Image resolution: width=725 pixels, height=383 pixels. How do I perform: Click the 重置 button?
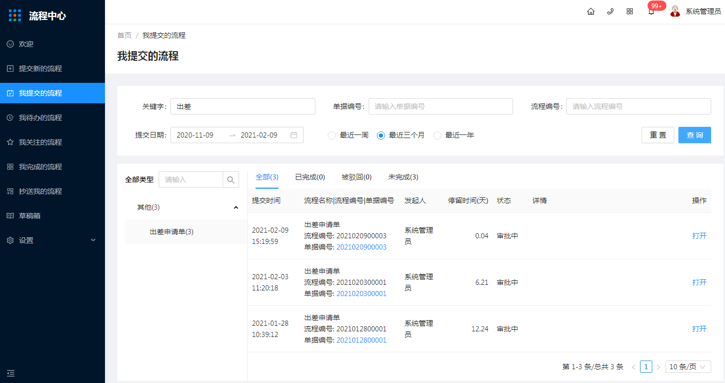coord(658,135)
